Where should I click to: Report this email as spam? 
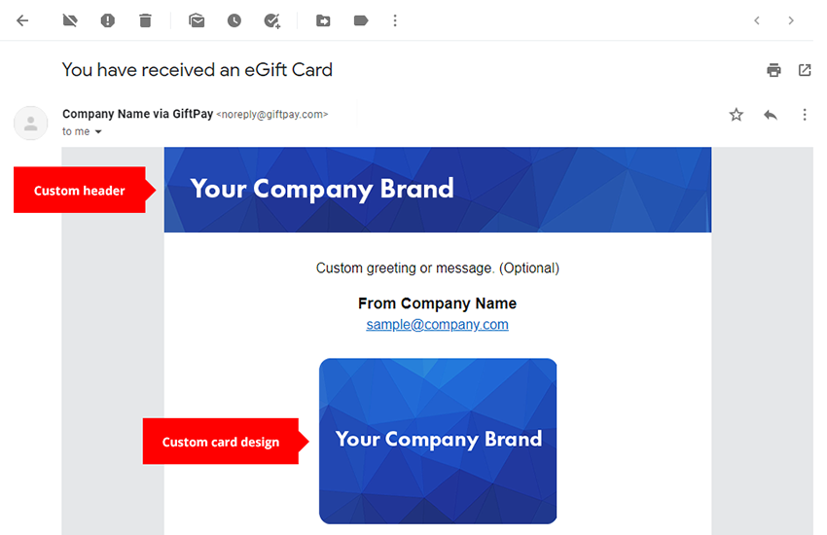point(108,20)
